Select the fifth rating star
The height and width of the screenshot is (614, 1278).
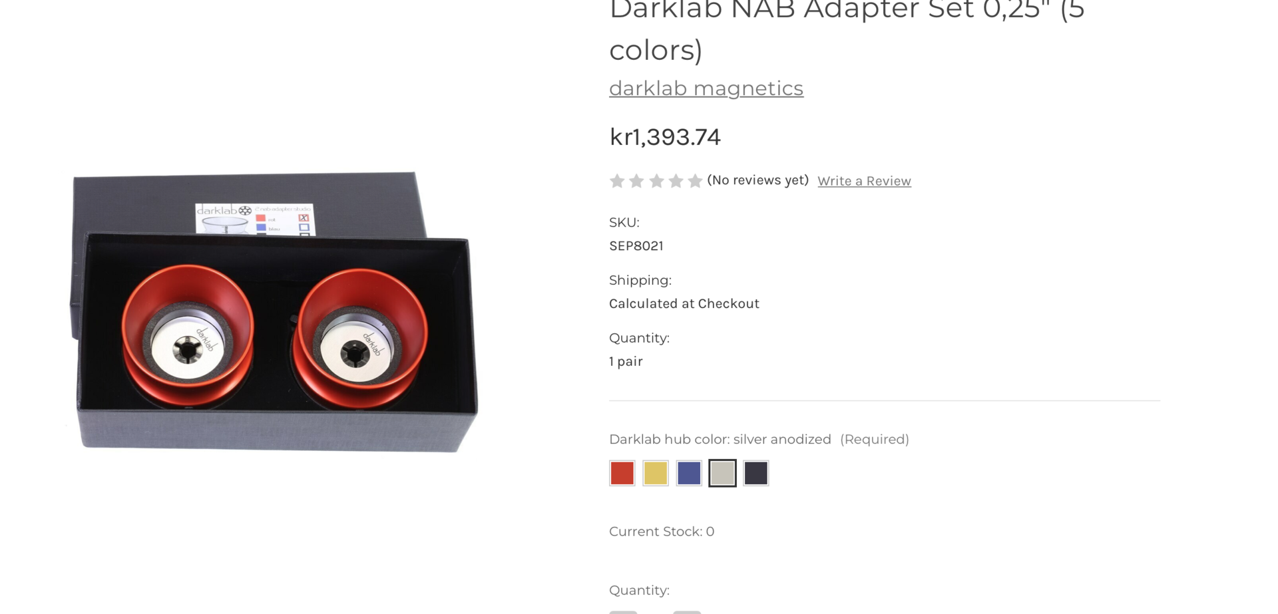695,181
